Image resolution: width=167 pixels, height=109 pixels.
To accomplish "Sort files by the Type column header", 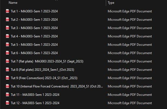I will click(111, 3).
